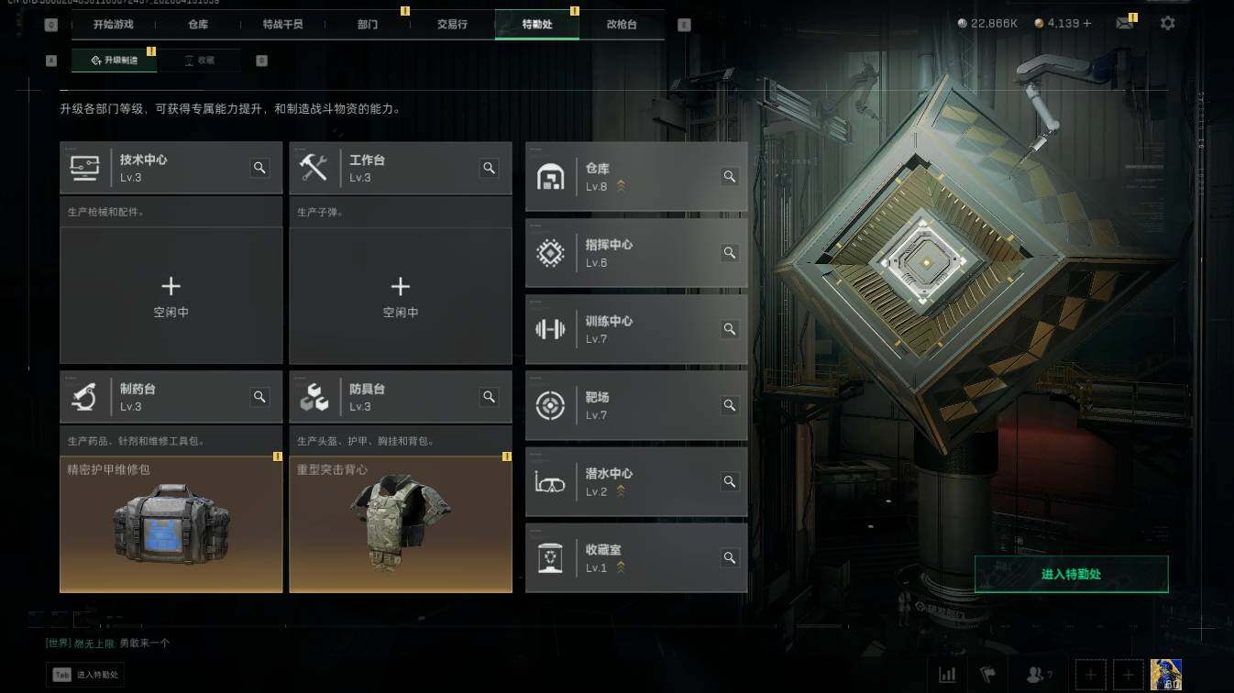Screen dimensions: 1234x693
Task: Click magnifier on 工作台 card
Action: 489,168
